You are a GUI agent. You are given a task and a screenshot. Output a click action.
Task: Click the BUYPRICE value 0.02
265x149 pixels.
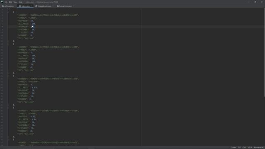[33, 117]
